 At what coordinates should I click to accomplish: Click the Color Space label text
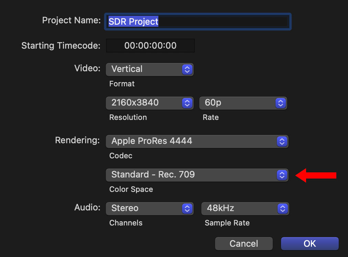pyautogui.click(x=131, y=189)
